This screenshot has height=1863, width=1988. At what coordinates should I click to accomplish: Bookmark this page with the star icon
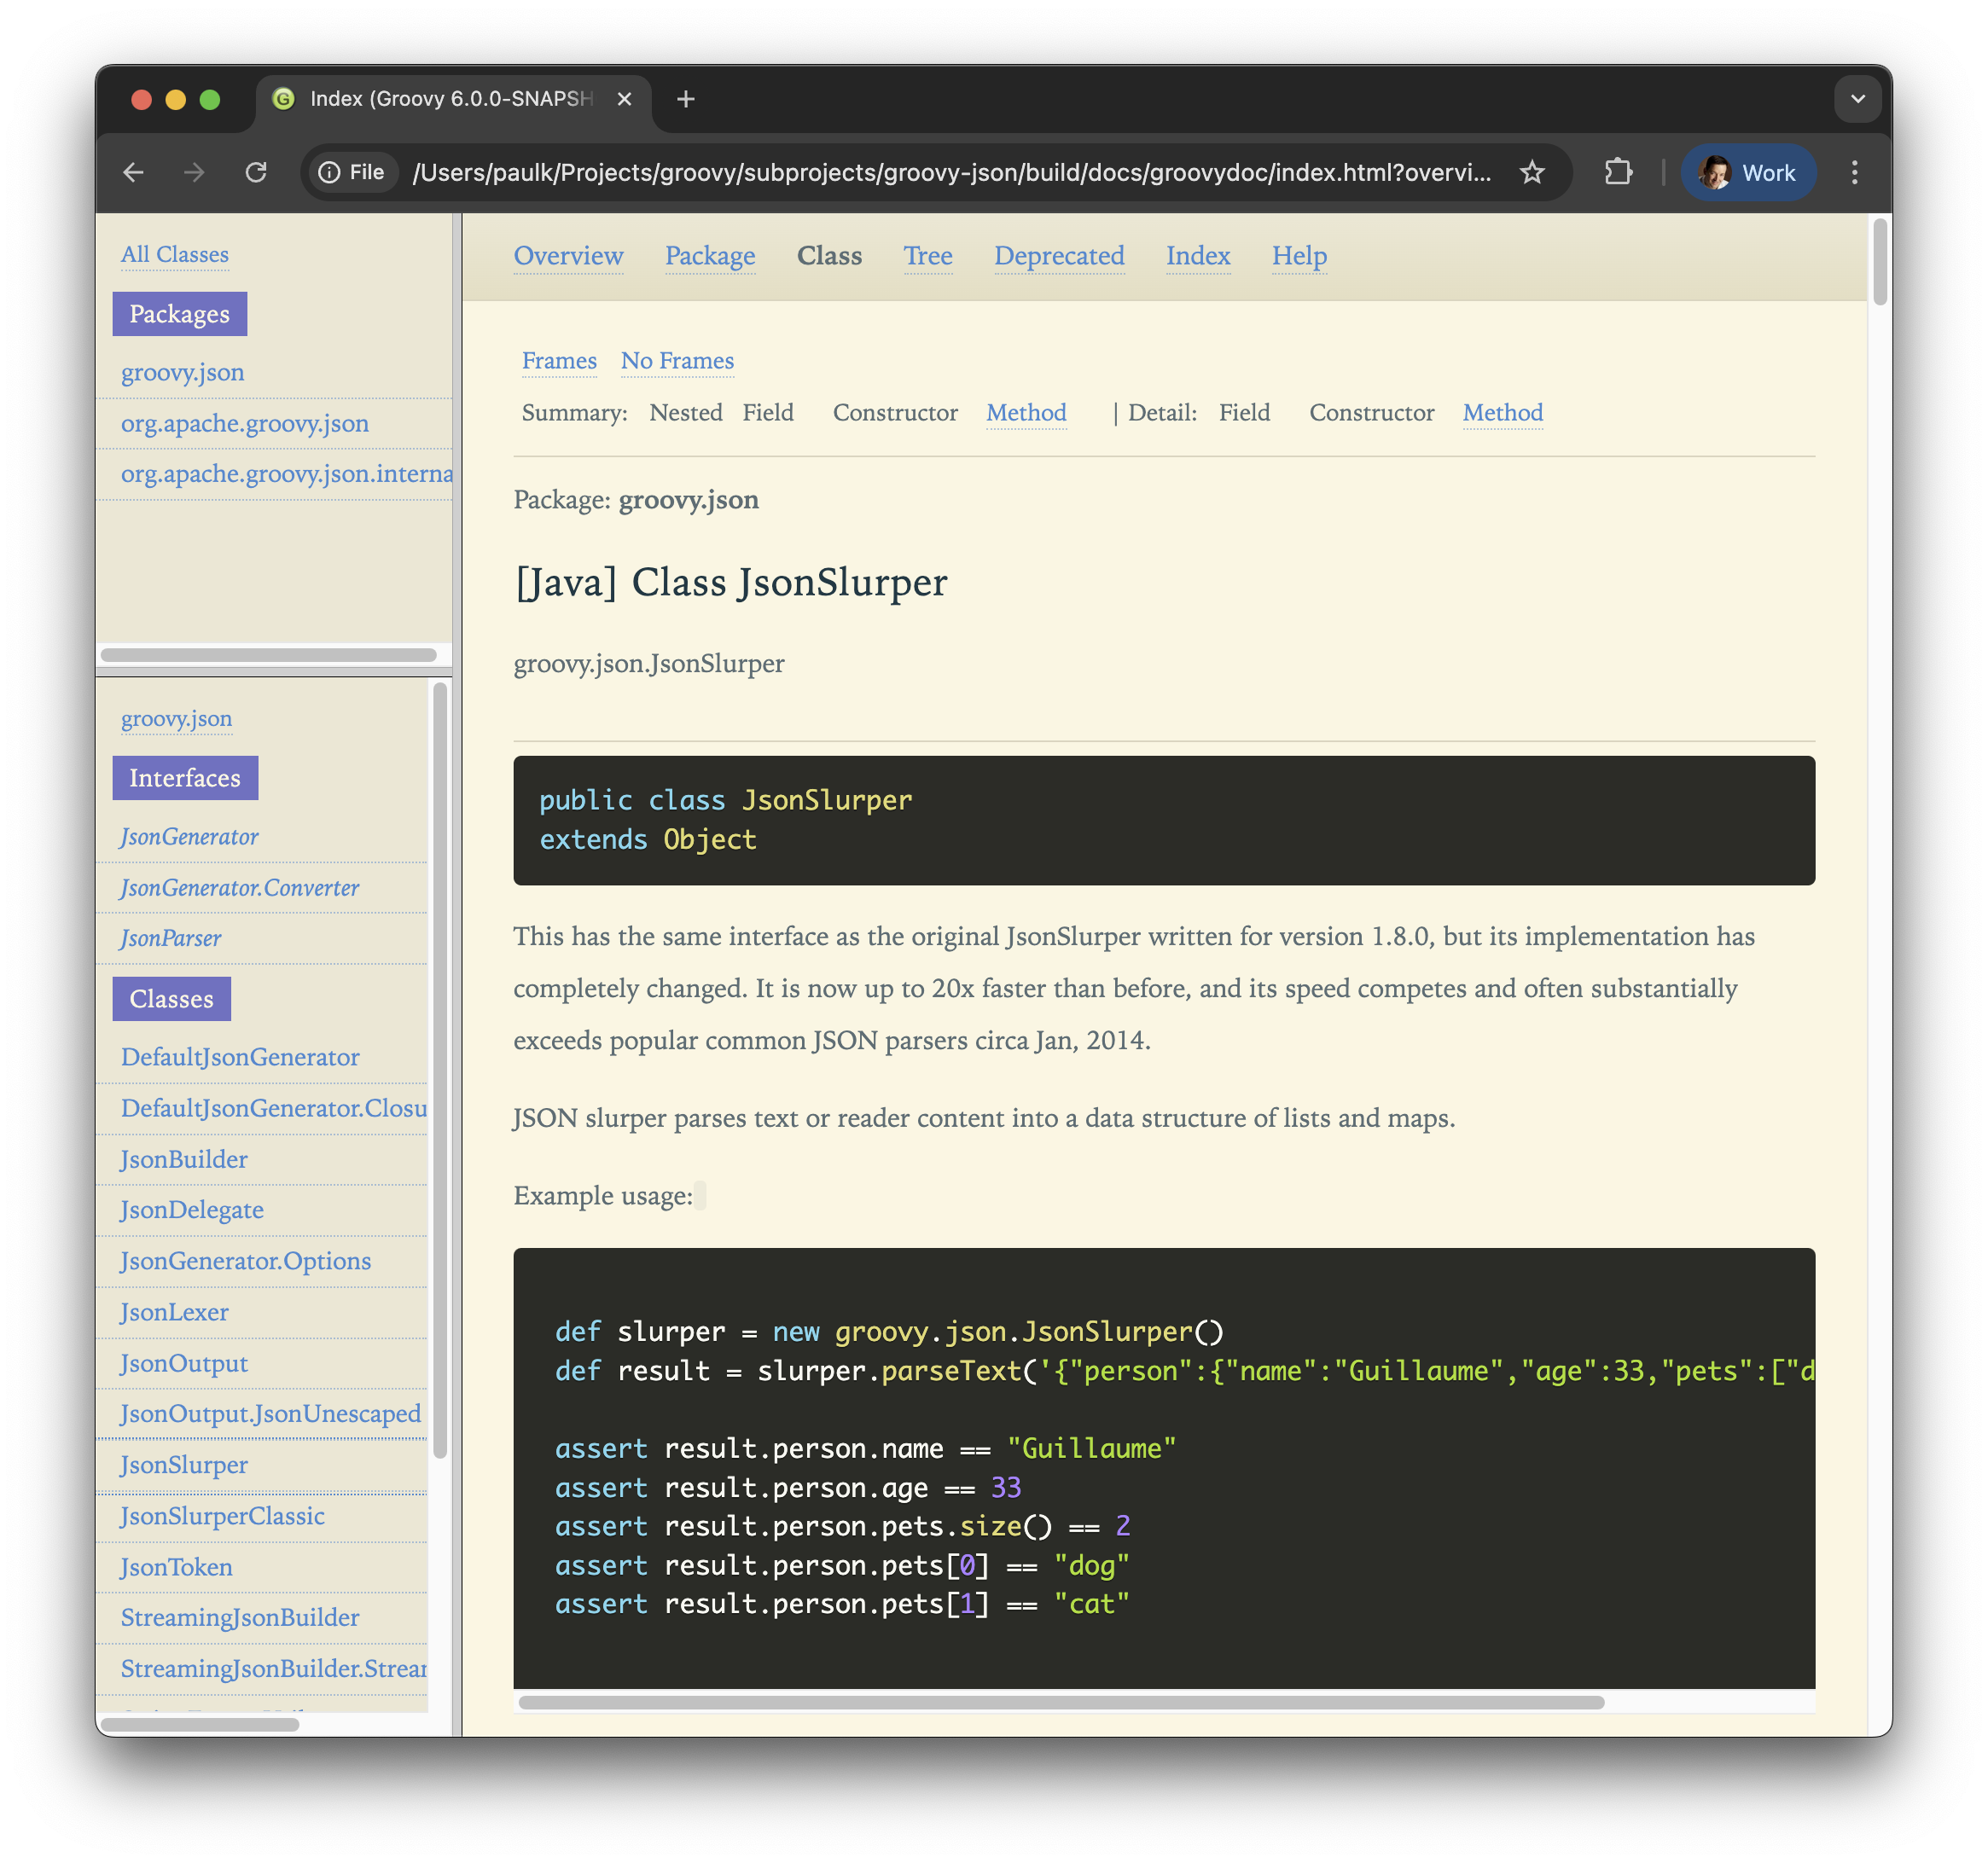coord(1532,173)
